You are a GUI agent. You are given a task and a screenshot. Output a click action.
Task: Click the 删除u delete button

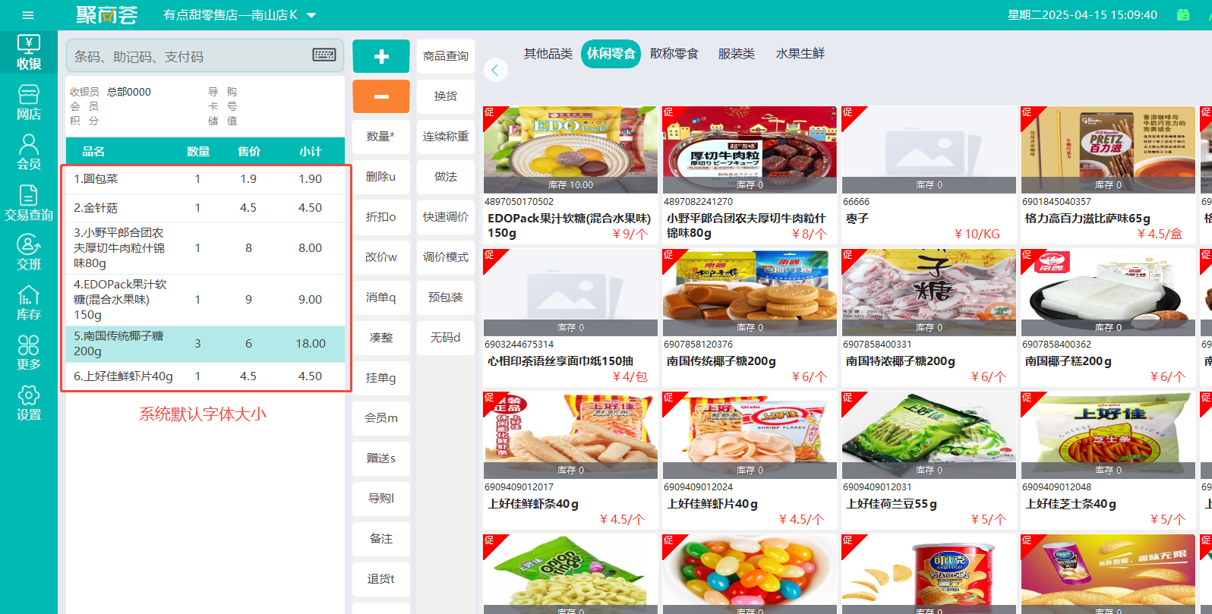click(x=381, y=177)
